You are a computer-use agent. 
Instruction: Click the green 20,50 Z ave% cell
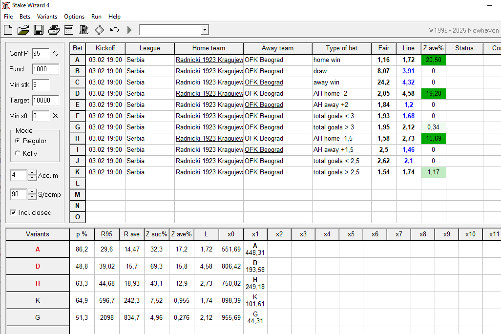pos(434,60)
